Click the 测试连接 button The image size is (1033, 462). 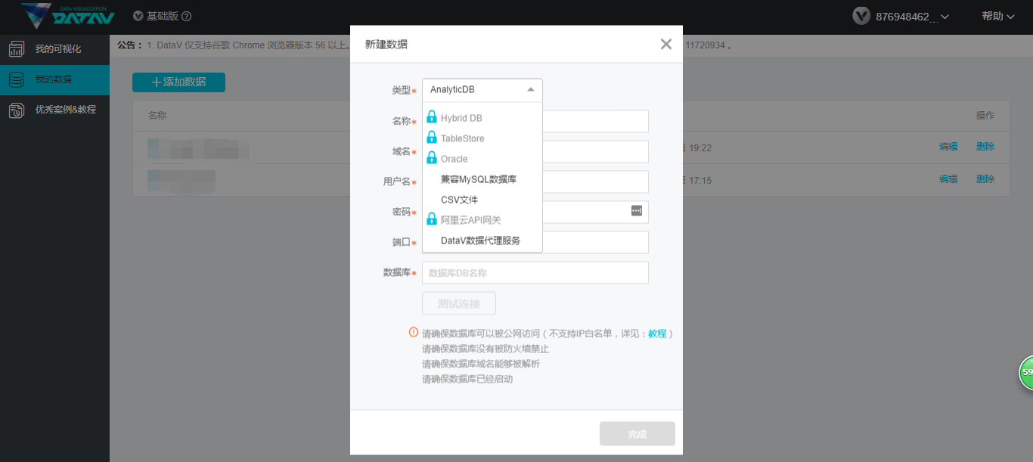(x=459, y=303)
